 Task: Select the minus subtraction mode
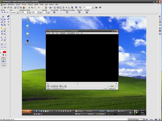pyautogui.click(x=7, y=12)
